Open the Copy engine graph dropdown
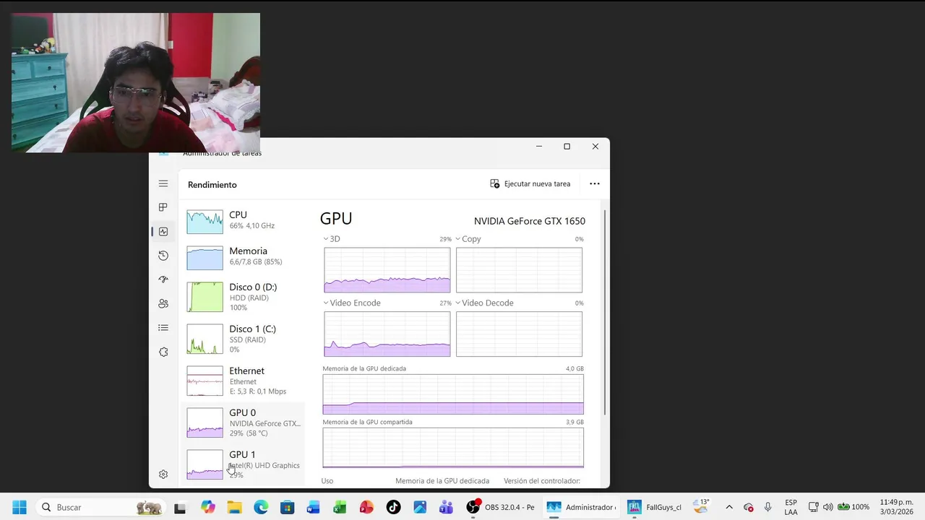This screenshot has height=520, width=925. tap(468, 239)
